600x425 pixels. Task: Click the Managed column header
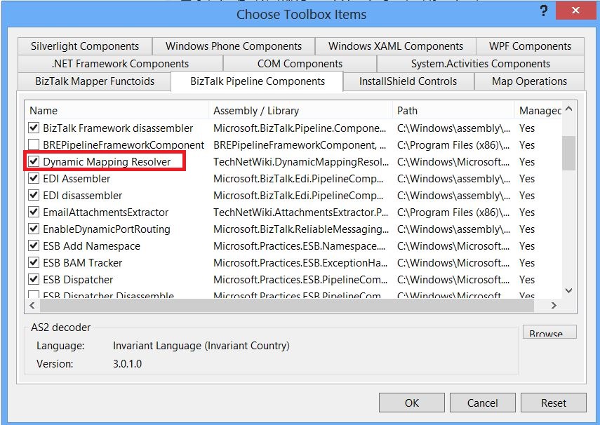tap(538, 111)
